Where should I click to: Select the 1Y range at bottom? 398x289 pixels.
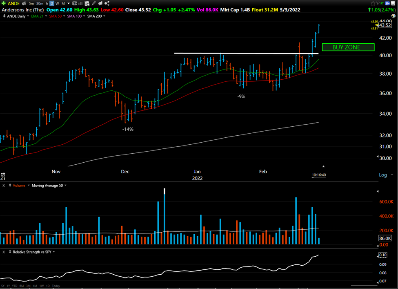tap(9, 286)
